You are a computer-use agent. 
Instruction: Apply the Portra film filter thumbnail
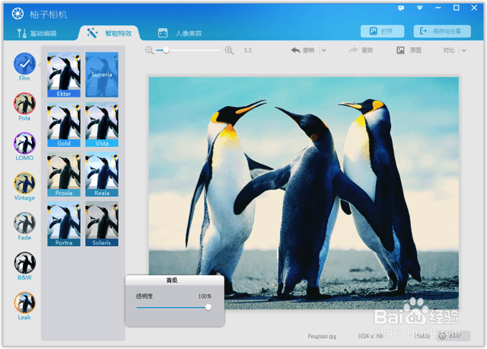pyautogui.click(x=64, y=224)
